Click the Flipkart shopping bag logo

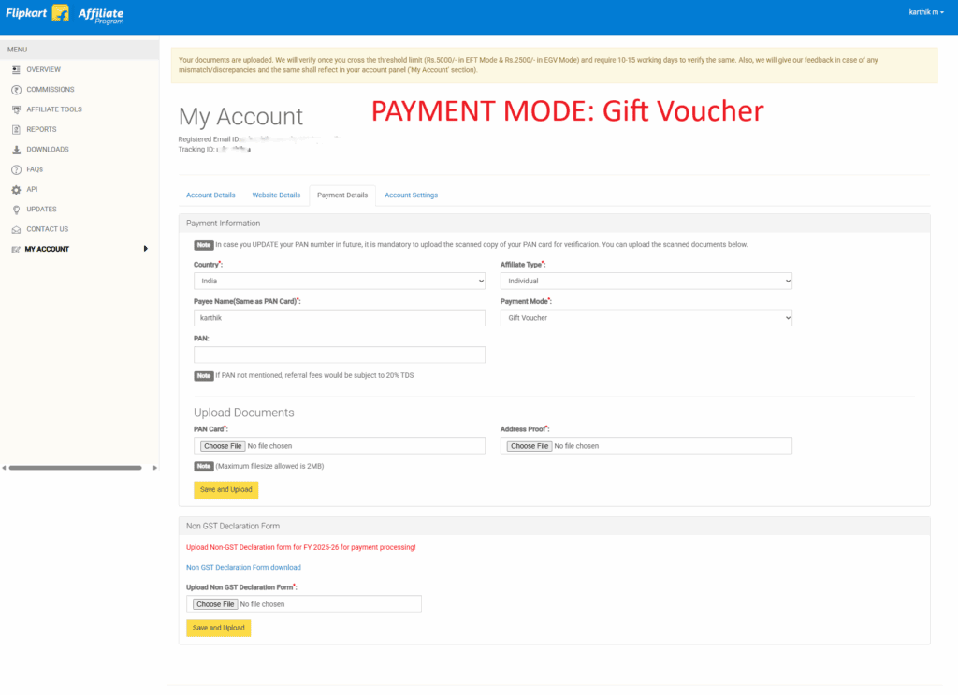61,12
